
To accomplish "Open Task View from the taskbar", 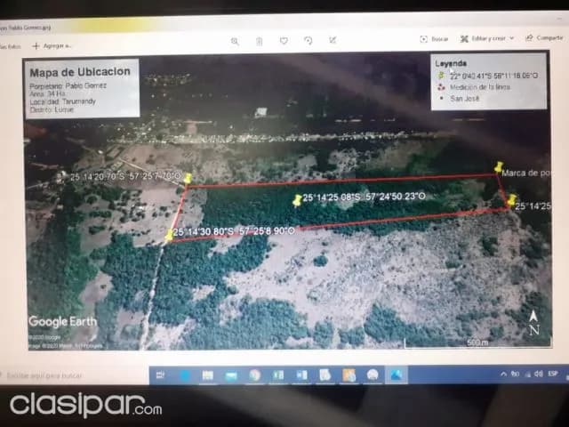I will pos(160,375).
